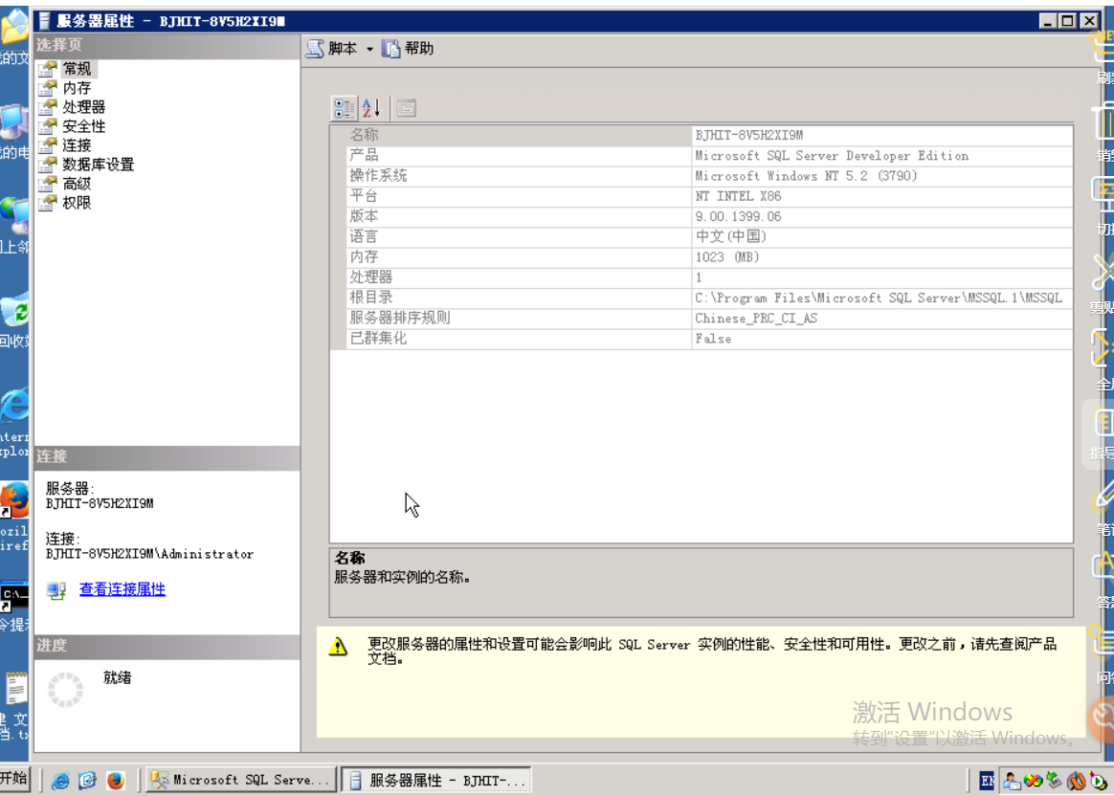This screenshot has height=796, width=1114.
Task: Select the 内存 page
Action: tap(77, 88)
